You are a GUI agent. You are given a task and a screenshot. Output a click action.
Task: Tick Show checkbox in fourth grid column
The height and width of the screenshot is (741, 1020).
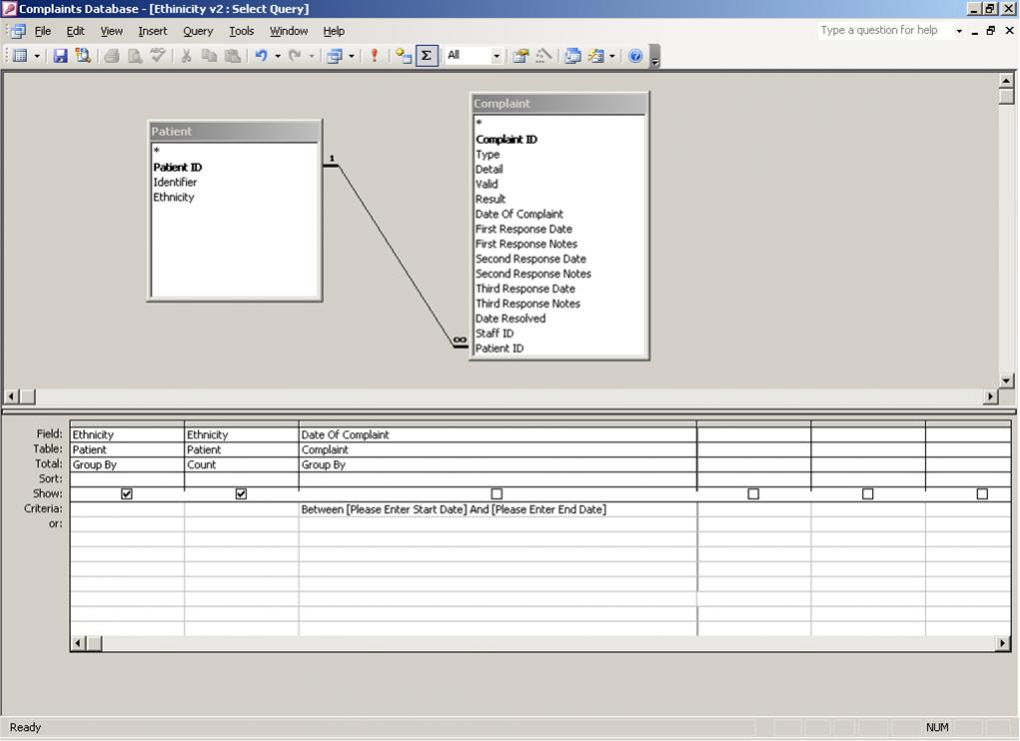tap(753, 494)
